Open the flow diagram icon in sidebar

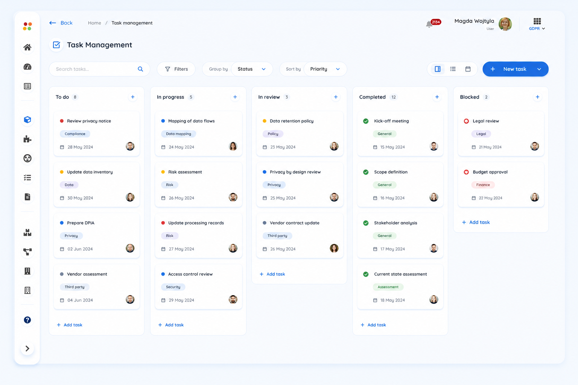[x=27, y=252]
